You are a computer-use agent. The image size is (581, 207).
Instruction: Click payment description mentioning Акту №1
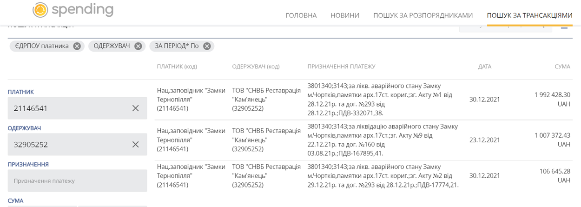(x=380, y=99)
